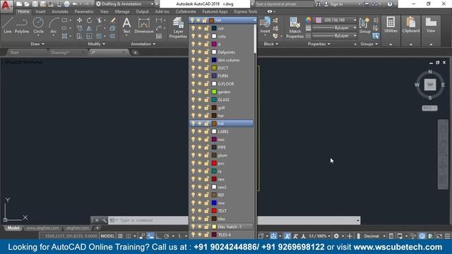Switch to the Manage ribbon tab

coord(122,11)
